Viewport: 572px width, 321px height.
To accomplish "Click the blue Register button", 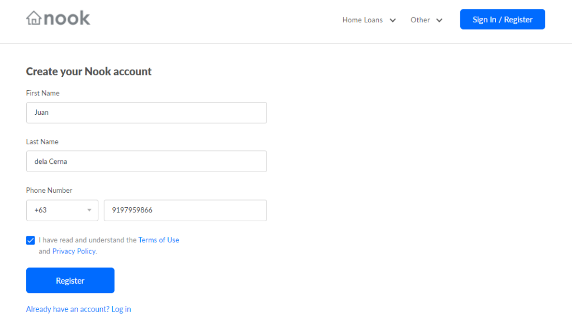I will [x=70, y=280].
